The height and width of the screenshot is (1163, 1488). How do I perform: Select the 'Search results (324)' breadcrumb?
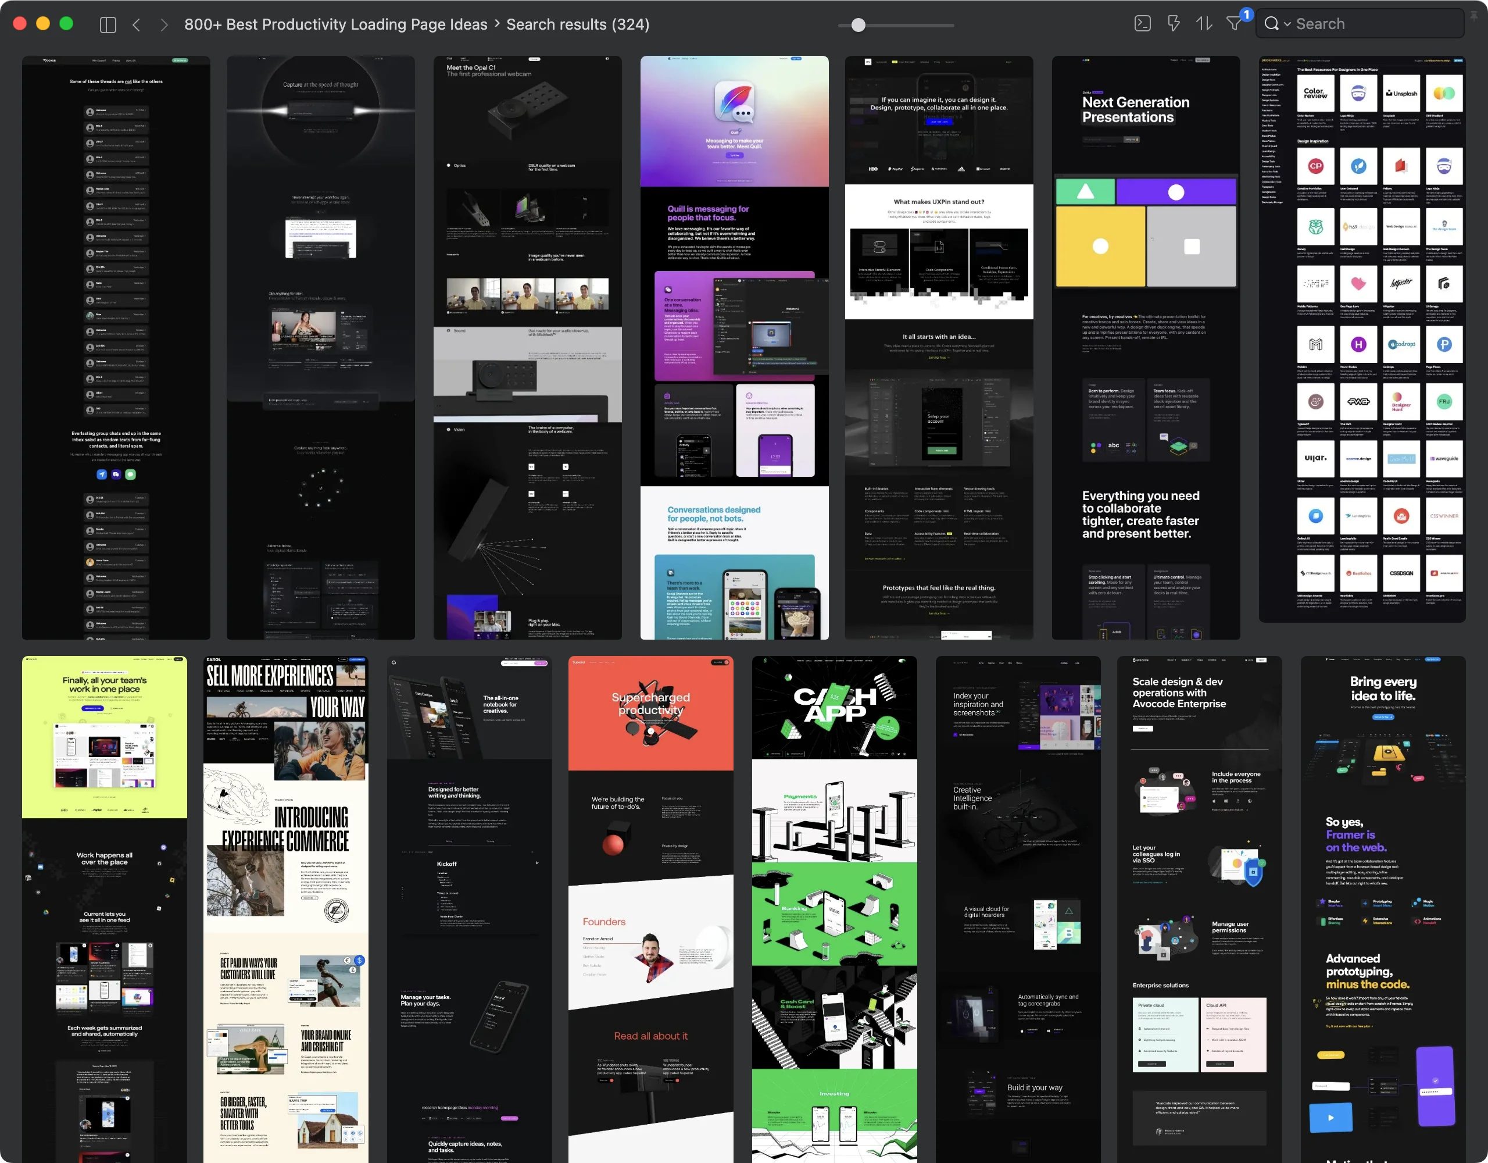click(x=577, y=24)
